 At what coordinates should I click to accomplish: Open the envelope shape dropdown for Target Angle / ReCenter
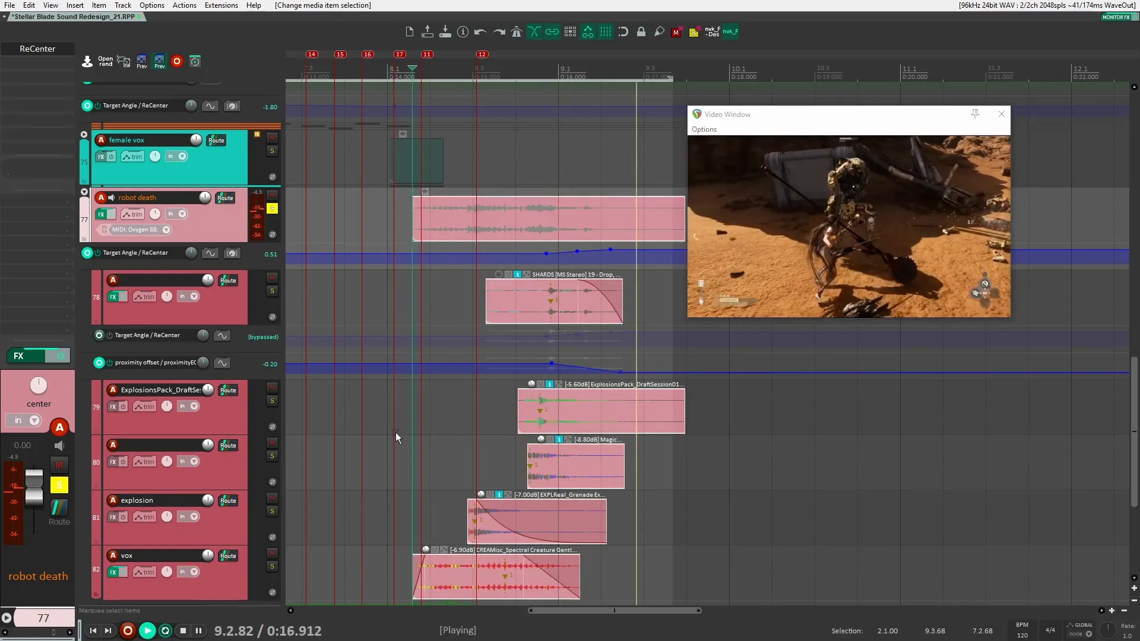(x=210, y=106)
